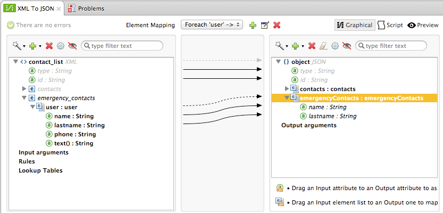Collapse the emergency_contacts input node
The height and width of the screenshot is (213, 443).
(x=24, y=98)
